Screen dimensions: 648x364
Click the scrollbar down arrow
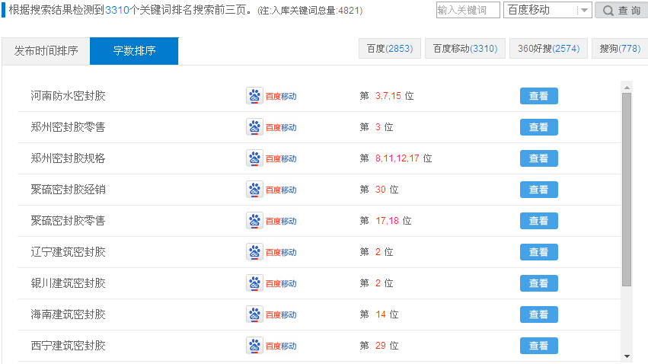tap(627, 356)
